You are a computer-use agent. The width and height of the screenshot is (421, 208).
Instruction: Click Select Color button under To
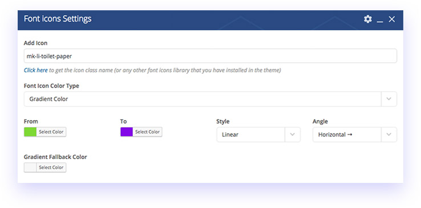click(x=147, y=132)
